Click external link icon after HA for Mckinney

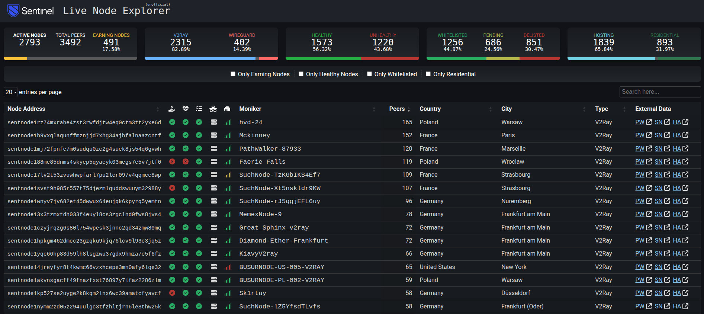[685, 135]
